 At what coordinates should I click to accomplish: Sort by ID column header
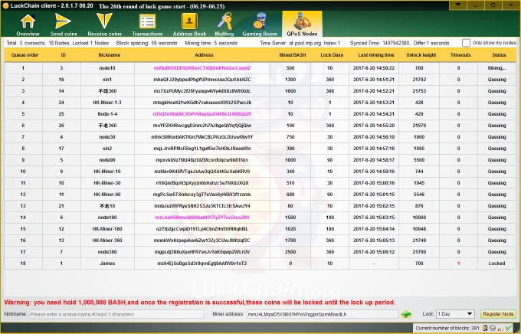tap(63, 55)
